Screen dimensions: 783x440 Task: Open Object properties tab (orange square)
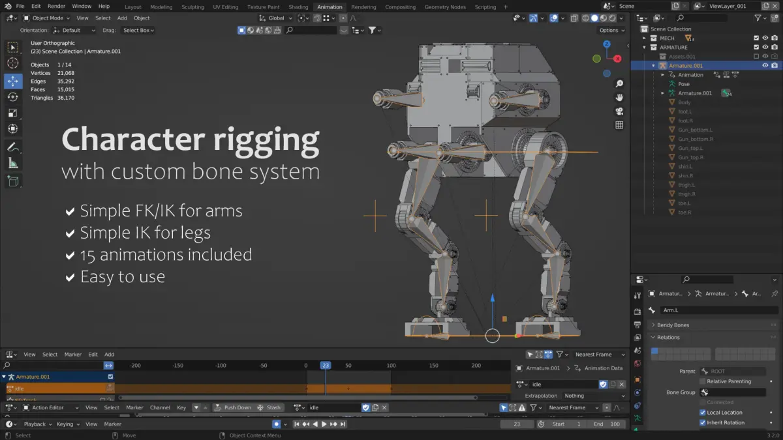tap(637, 379)
